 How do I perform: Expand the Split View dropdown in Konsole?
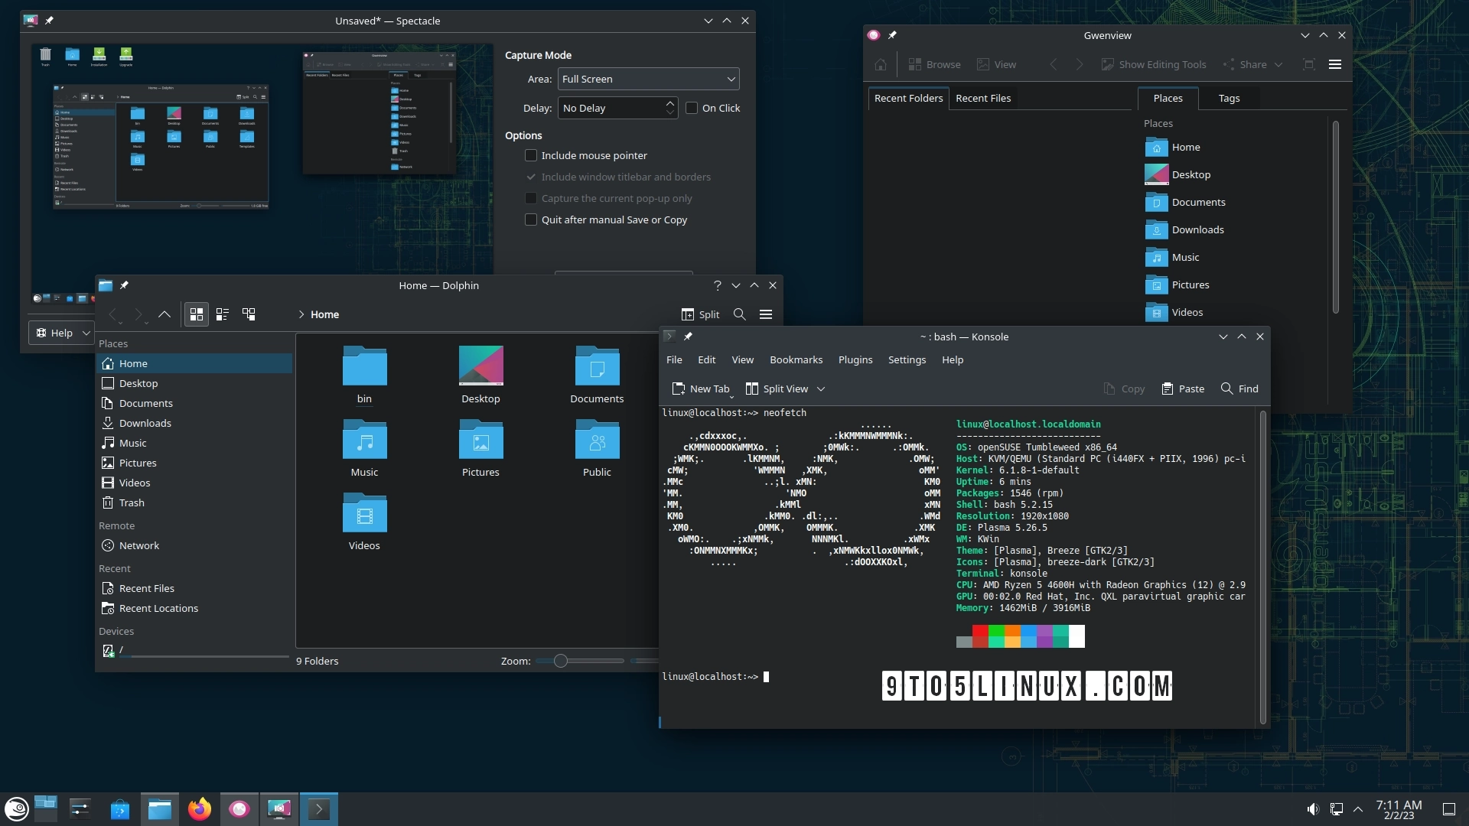pyautogui.click(x=819, y=389)
